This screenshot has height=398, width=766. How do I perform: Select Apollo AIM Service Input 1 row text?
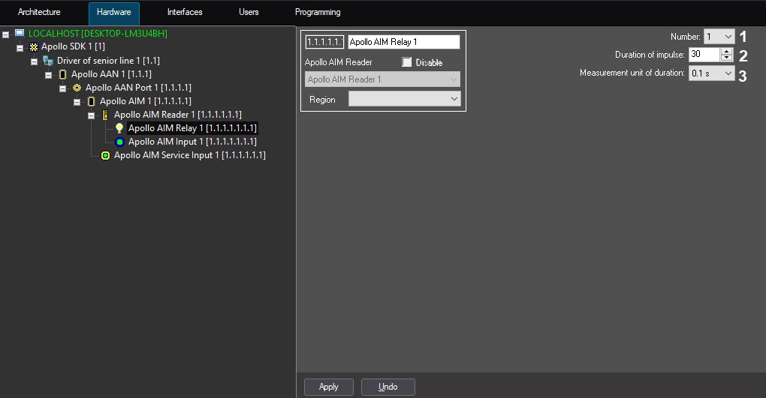(190, 155)
